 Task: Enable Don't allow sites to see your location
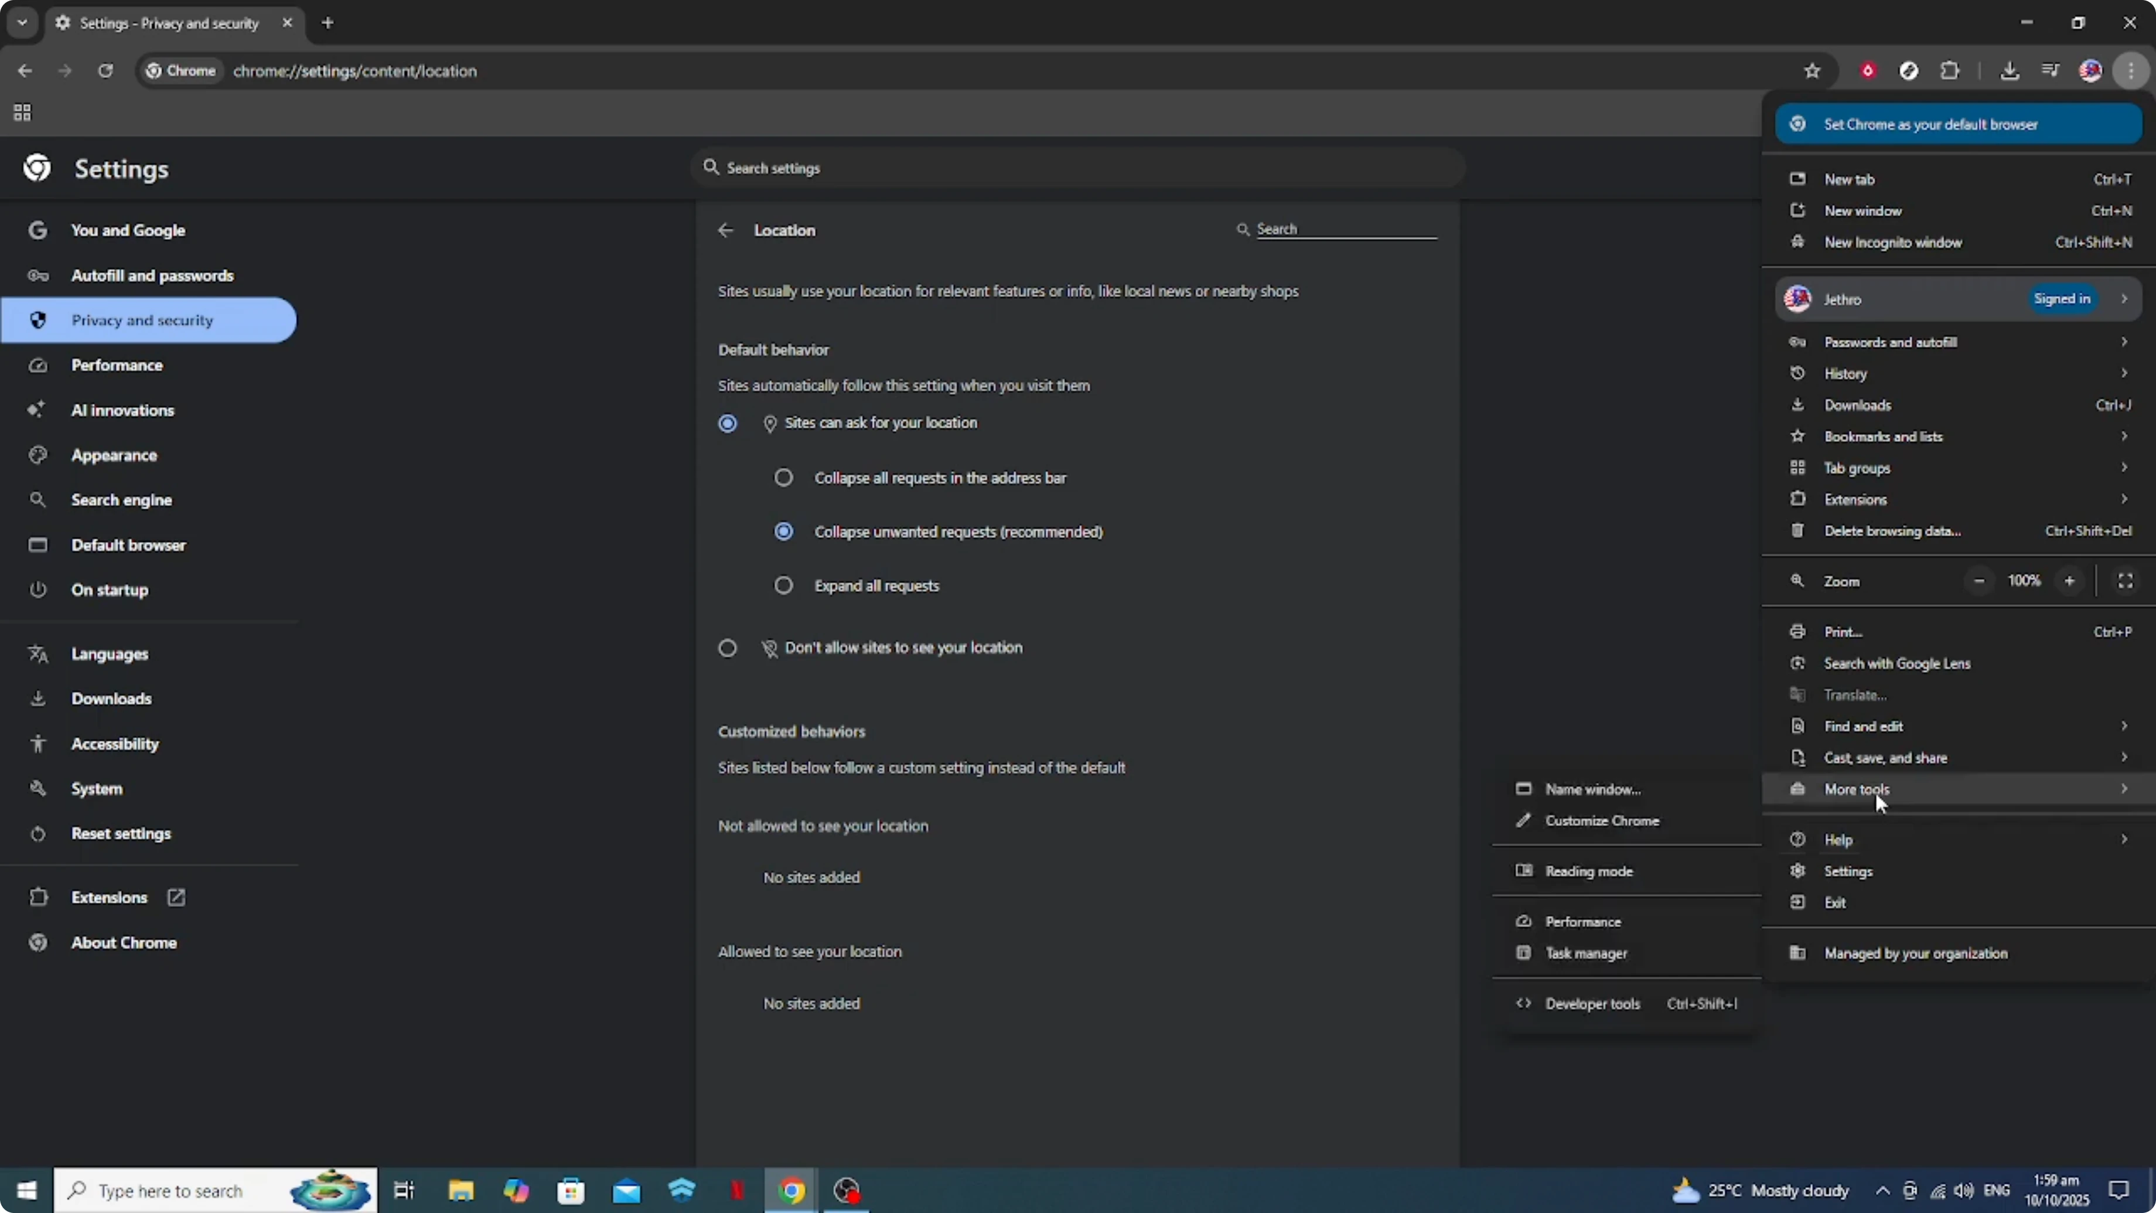click(727, 647)
